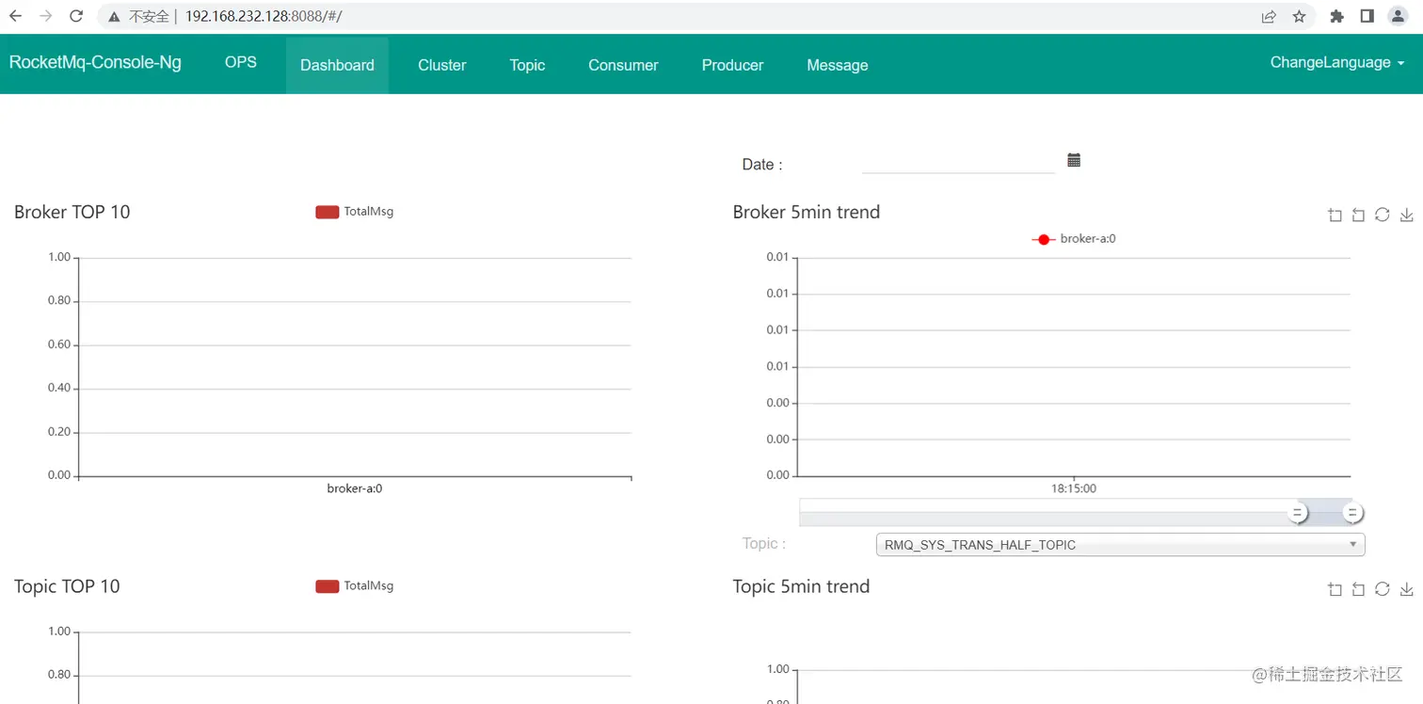
Task: Click the 'Topic 5min trend' chart title
Action: click(801, 586)
